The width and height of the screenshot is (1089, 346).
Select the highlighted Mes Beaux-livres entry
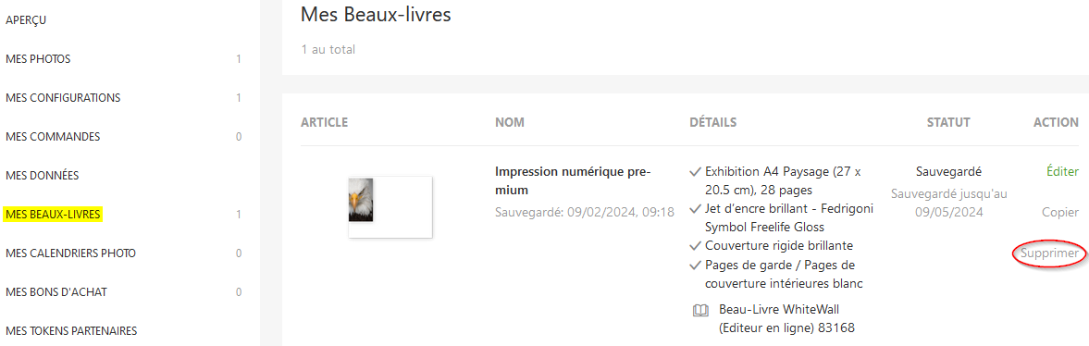53,215
